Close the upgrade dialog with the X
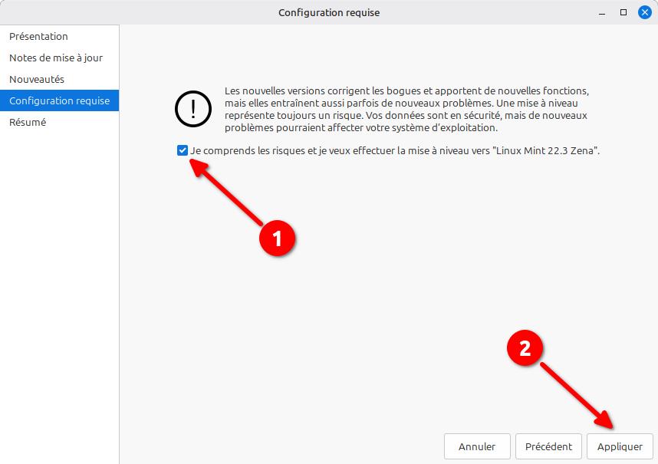 644,12
